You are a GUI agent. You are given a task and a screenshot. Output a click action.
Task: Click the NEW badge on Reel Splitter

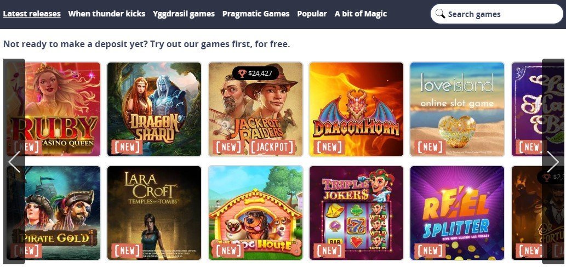pos(430,251)
